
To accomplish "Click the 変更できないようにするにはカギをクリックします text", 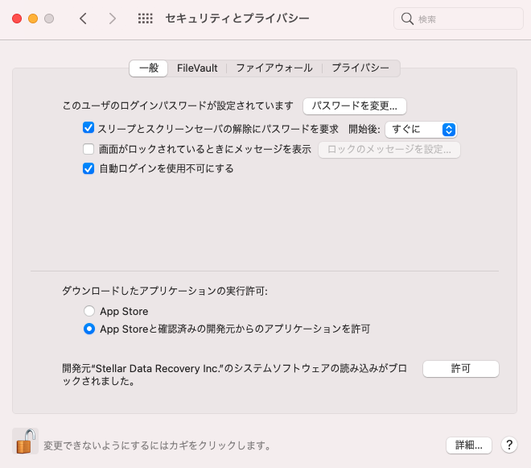I will pyautogui.click(x=157, y=445).
